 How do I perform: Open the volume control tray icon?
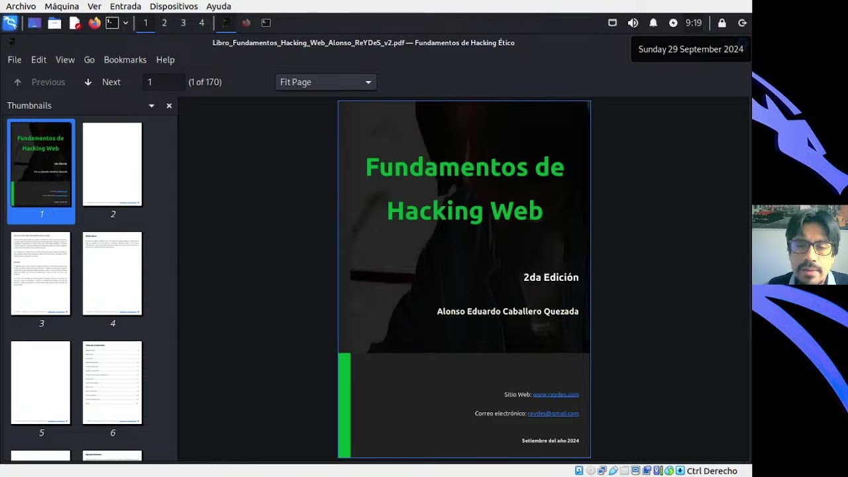coord(633,23)
